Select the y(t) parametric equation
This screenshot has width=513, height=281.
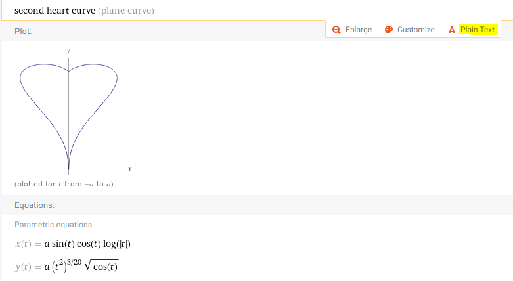click(x=66, y=265)
